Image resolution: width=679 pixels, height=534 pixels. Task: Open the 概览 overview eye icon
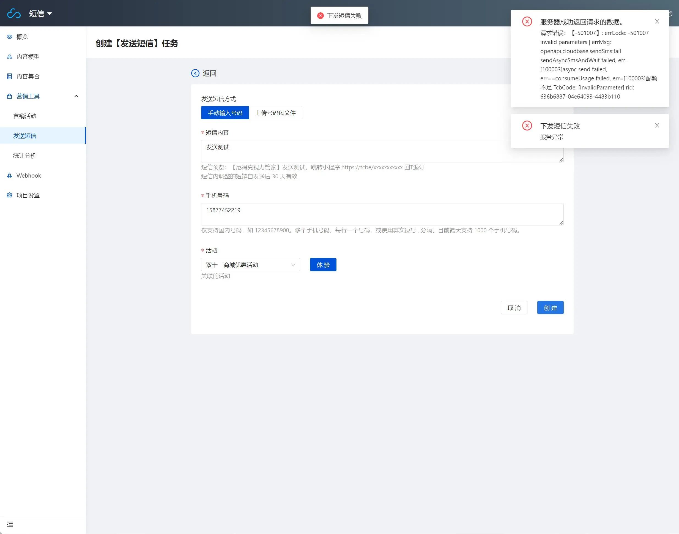[10, 37]
